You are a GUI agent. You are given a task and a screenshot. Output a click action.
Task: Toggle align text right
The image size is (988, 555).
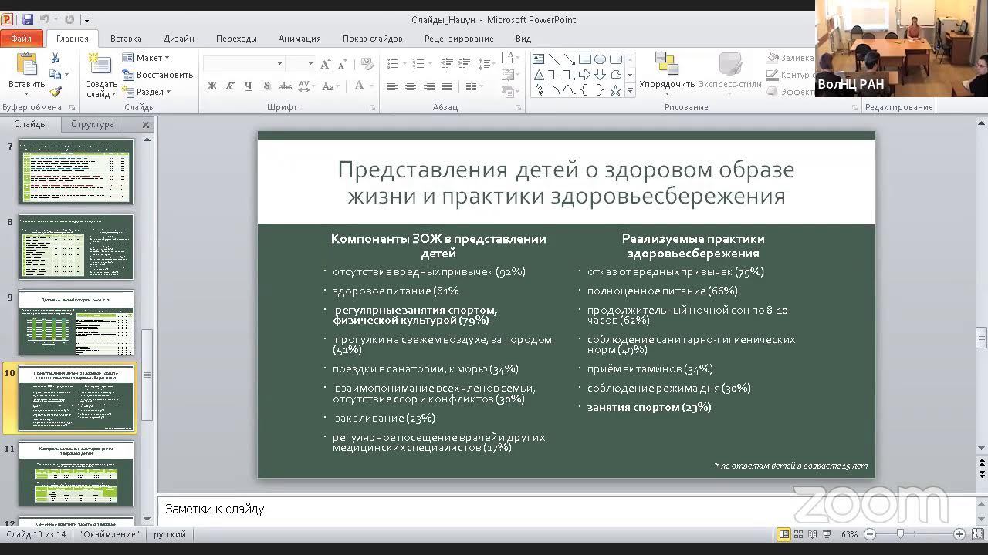(x=428, y=86)
